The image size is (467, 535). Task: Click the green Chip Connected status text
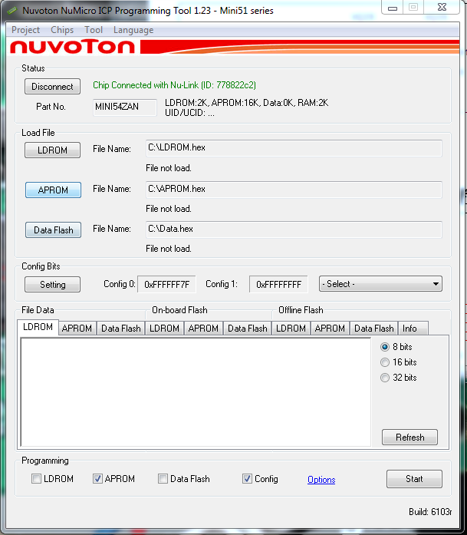tap(174, 85)
